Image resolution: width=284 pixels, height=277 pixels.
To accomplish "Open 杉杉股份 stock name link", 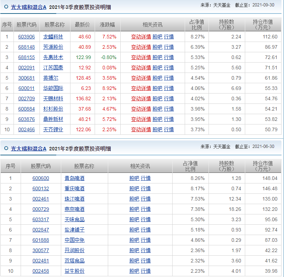I will click(x=53, y=109).
